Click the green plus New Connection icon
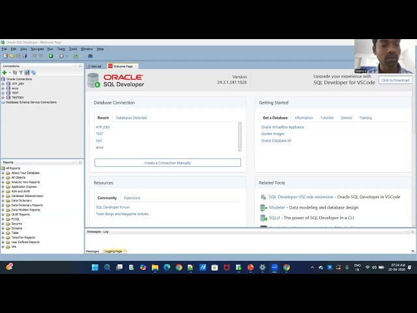 [x=5, y=72]
